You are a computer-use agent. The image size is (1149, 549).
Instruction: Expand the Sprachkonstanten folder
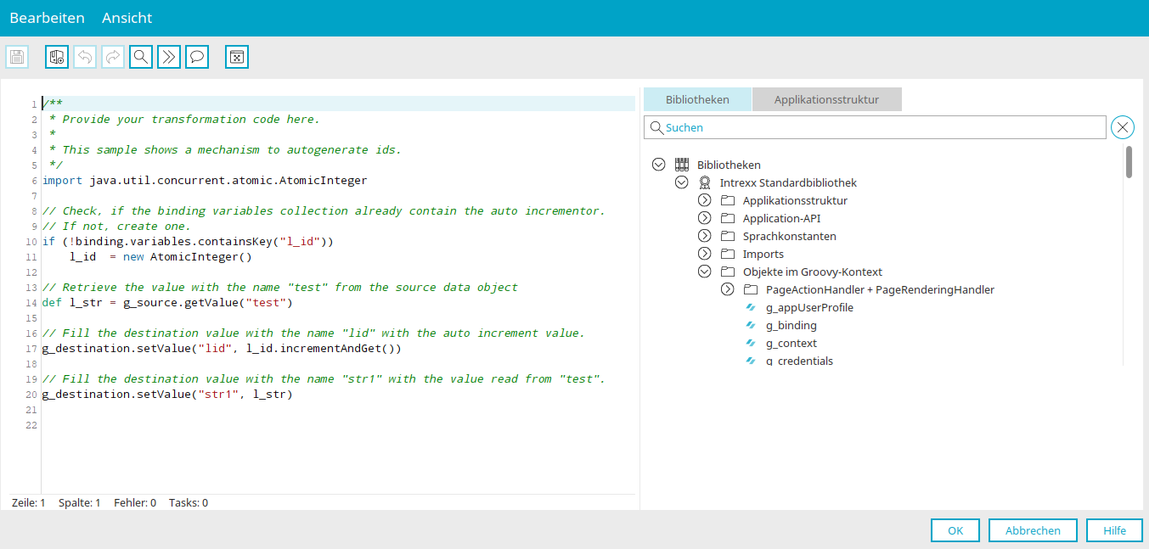[x=704, y=236]
